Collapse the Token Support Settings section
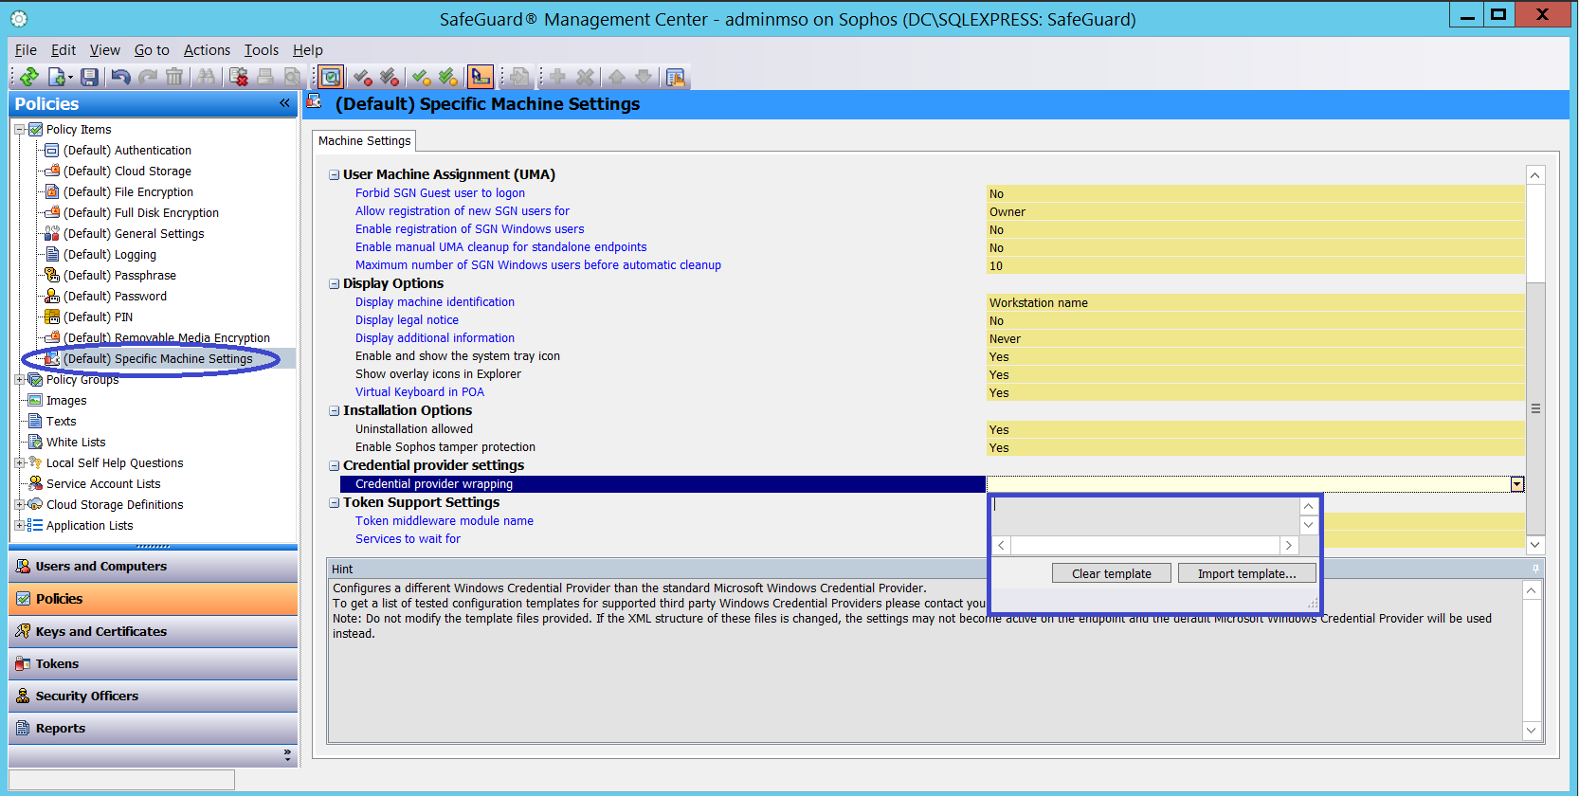This screenshot has width=1579, height=796. tap(334, 503)
